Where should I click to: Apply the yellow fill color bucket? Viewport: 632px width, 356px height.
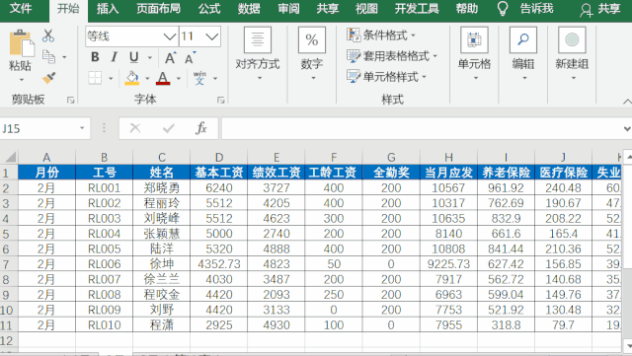click(x=131, y=78)
